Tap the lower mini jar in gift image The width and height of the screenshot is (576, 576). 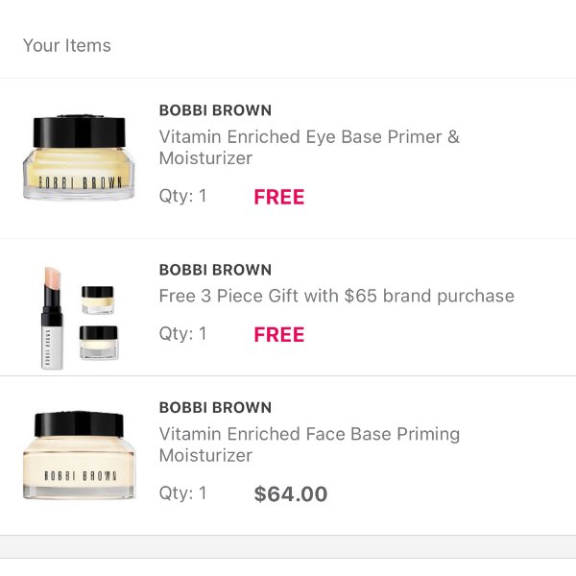[99, 343]
